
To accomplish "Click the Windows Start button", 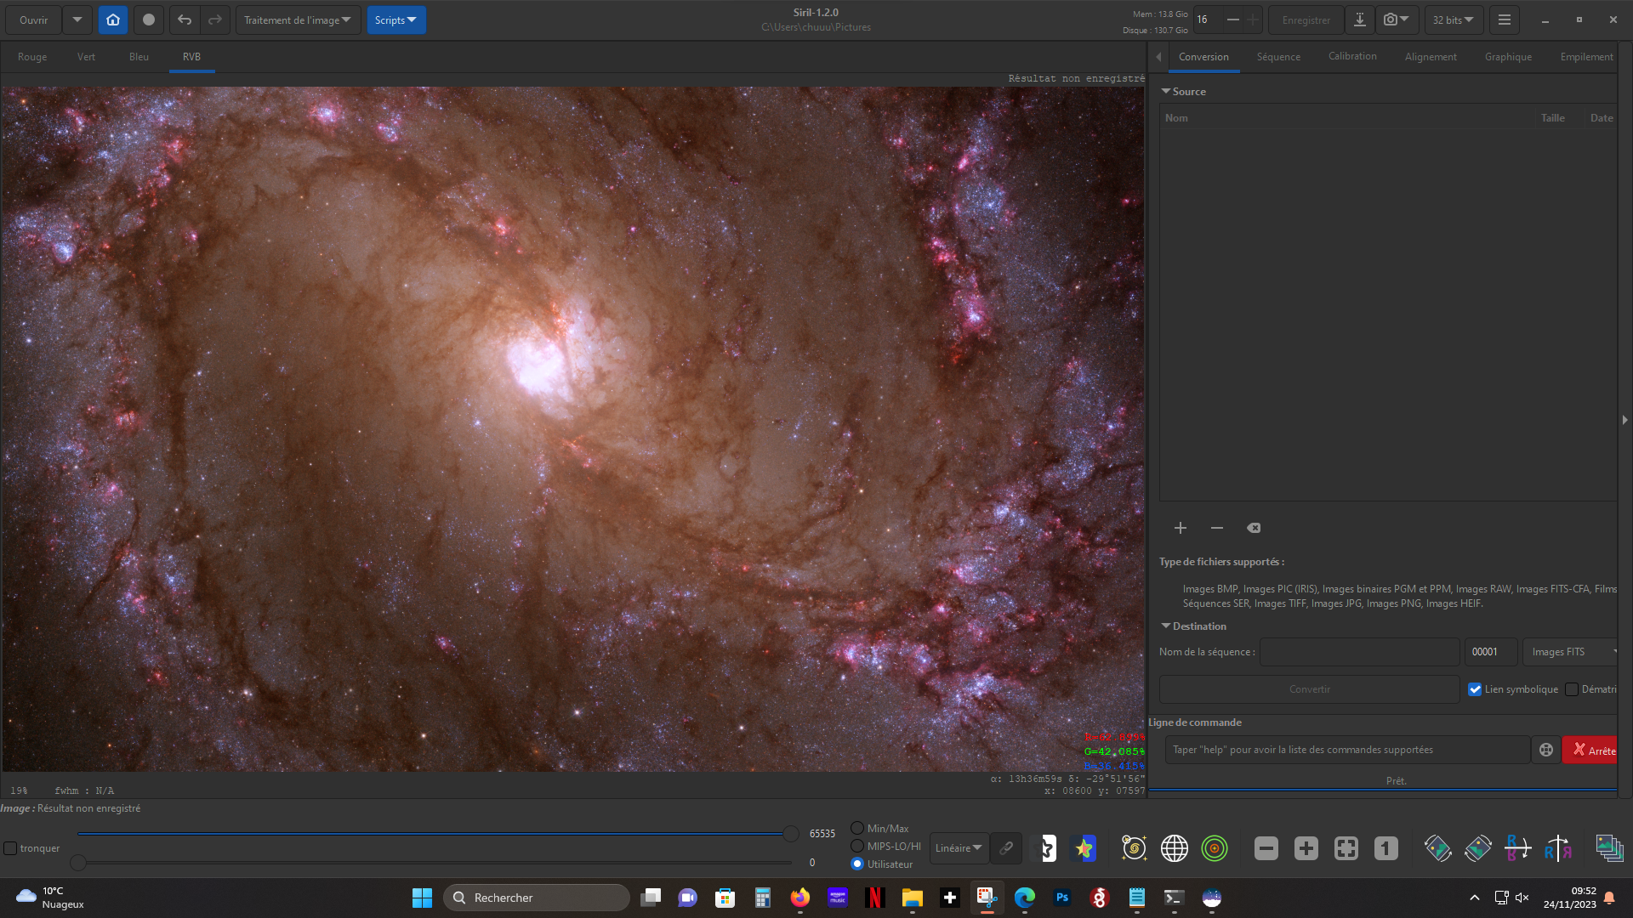I will click(x=422, y=898).
